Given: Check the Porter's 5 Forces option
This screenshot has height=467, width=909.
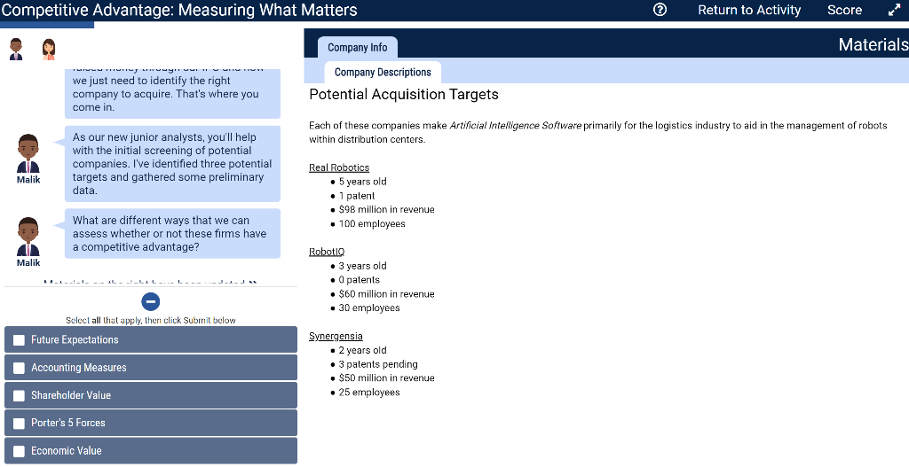Looking at the screenshot, I should pyautogui.click(x=151, y=423).
